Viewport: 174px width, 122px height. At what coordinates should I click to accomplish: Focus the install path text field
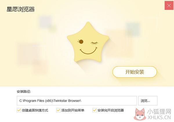77,101
